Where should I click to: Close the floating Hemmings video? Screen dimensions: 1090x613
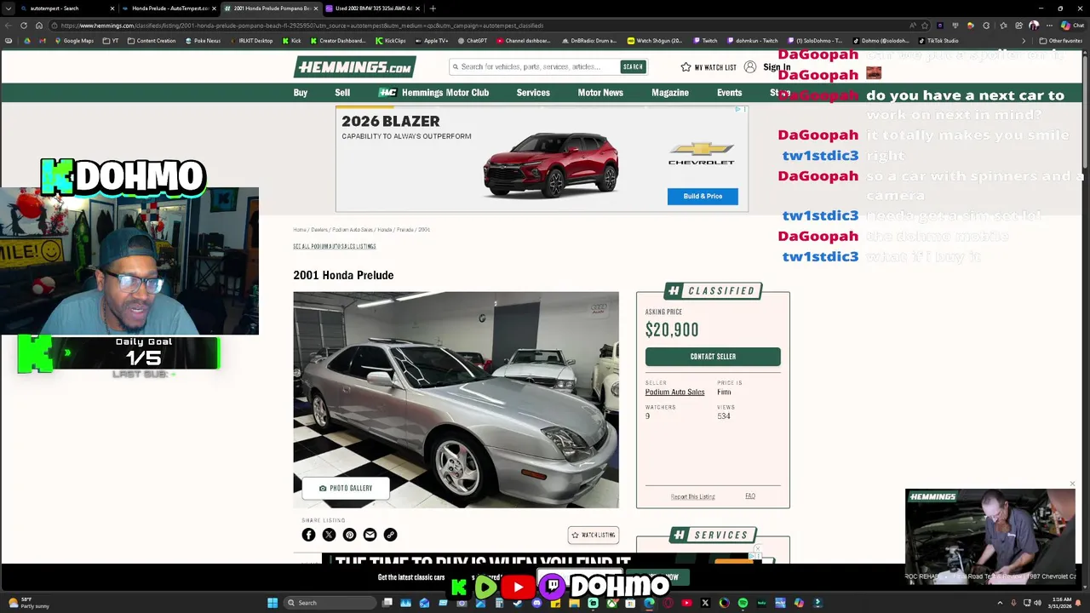pos(1072,484)
